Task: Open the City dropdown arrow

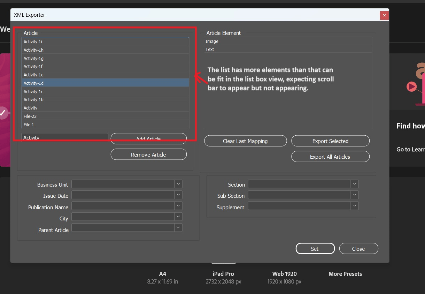Action: coord(178,217)
